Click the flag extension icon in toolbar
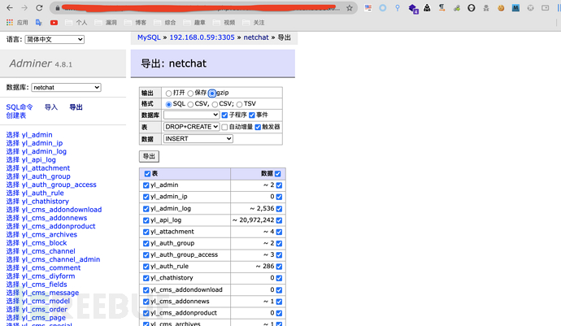 (x=367, y=8)
